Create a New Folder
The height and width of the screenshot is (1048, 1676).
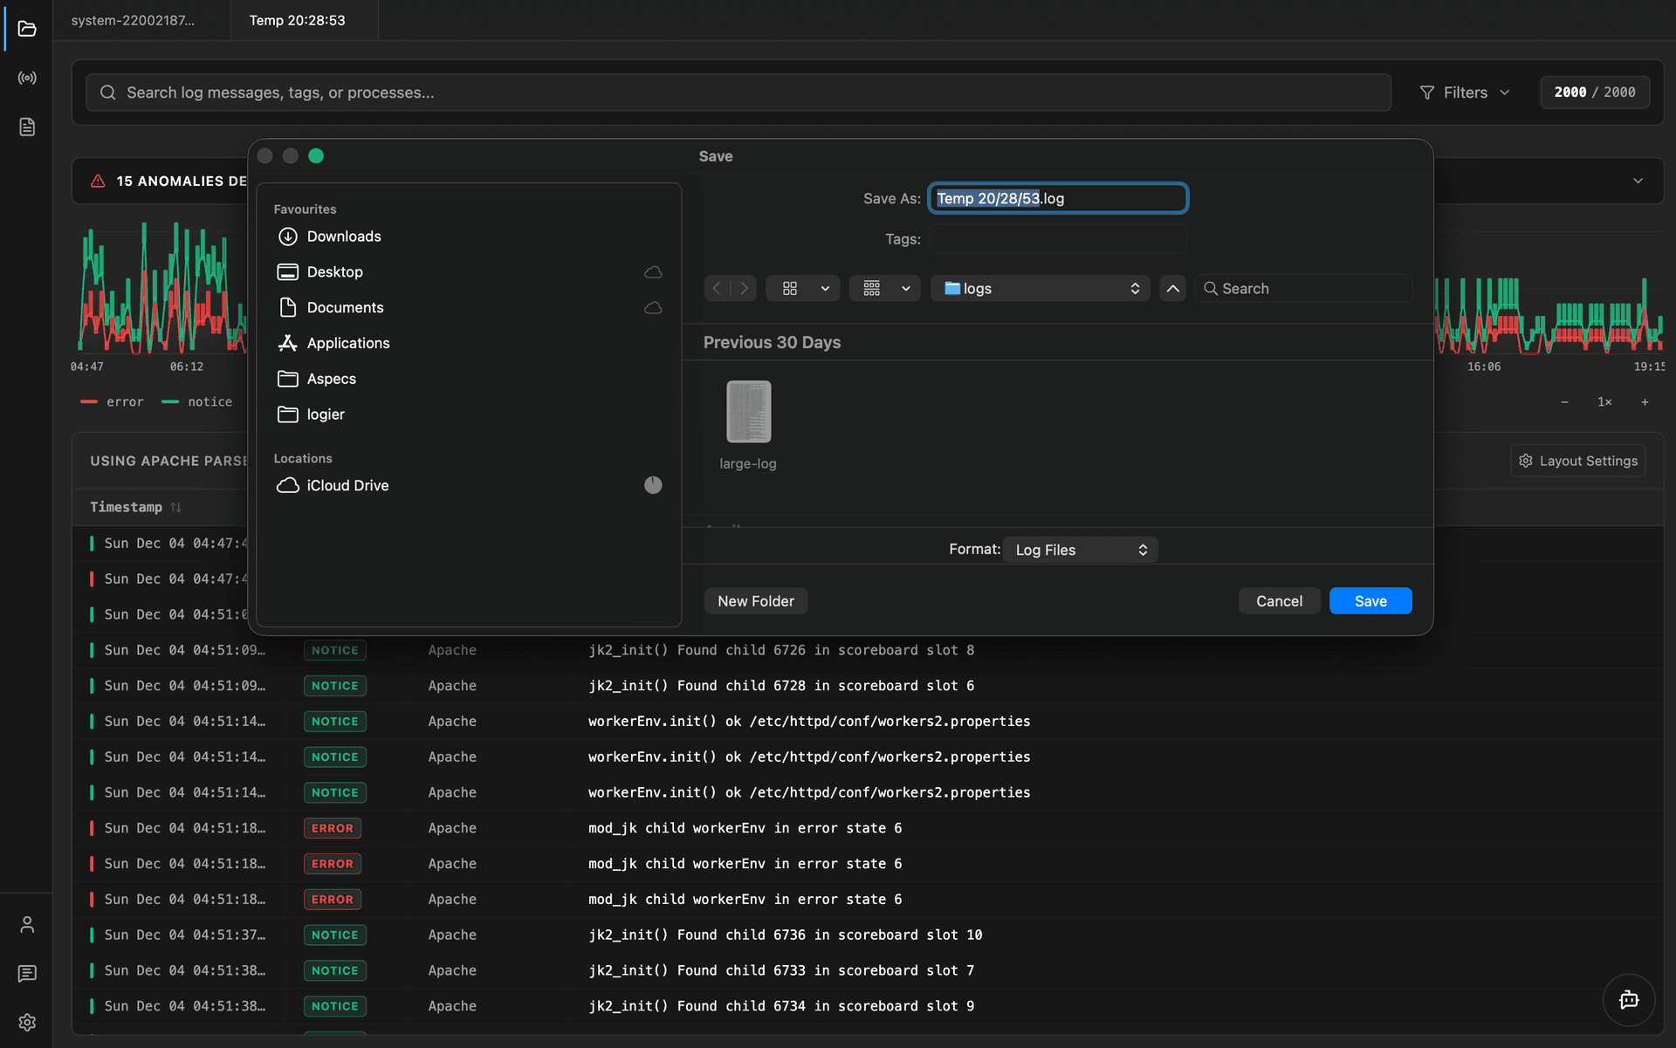[x=756, y=601]
